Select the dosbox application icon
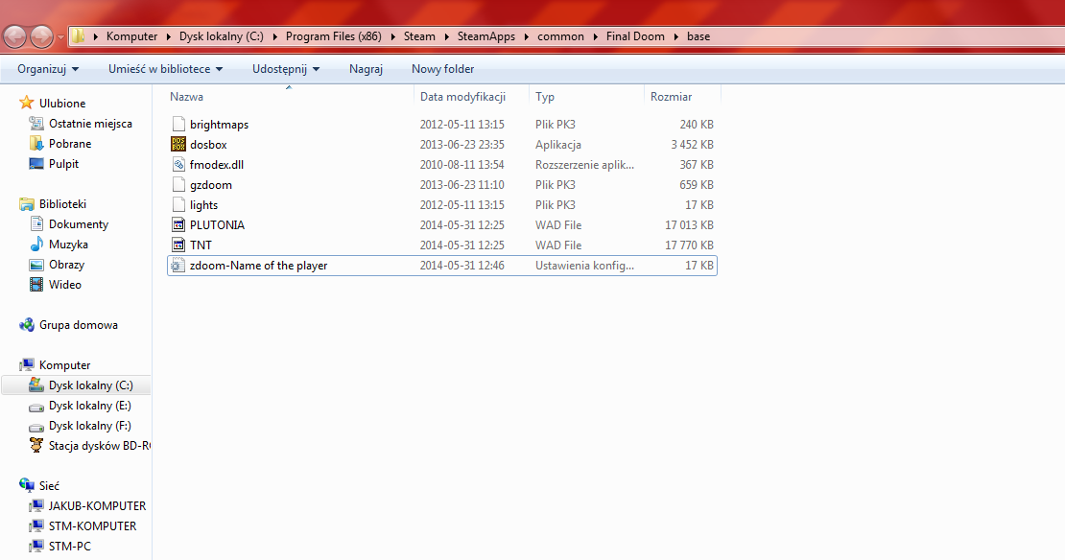The height and width of the screenshot is (560, 1065). (177, 144)
